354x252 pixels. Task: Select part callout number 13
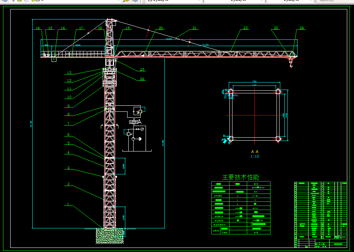coord(69,73)
